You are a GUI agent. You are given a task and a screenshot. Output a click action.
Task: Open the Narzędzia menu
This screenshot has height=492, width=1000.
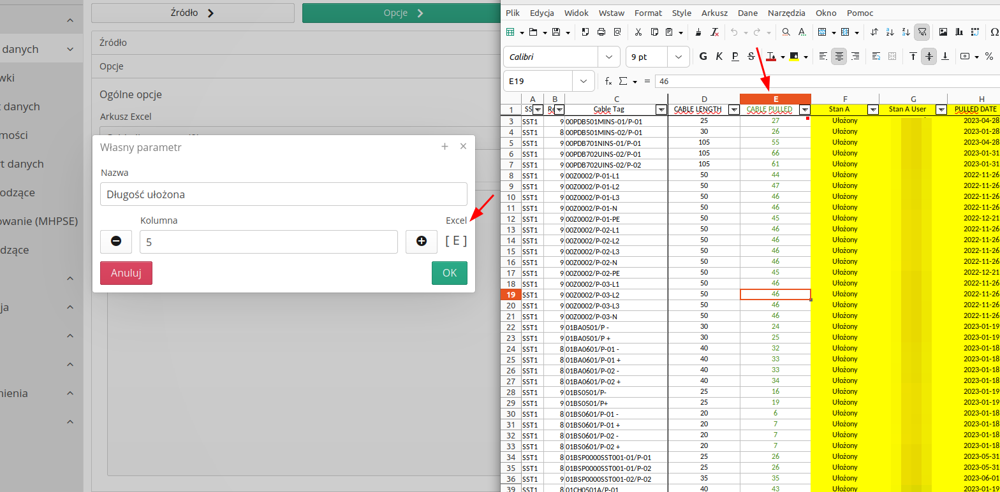coord(786,13)
